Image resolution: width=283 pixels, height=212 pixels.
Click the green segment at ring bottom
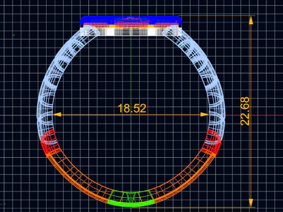tap(131, 198)
